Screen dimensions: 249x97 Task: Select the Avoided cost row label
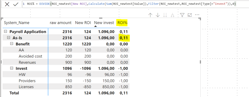pos(31,56)
